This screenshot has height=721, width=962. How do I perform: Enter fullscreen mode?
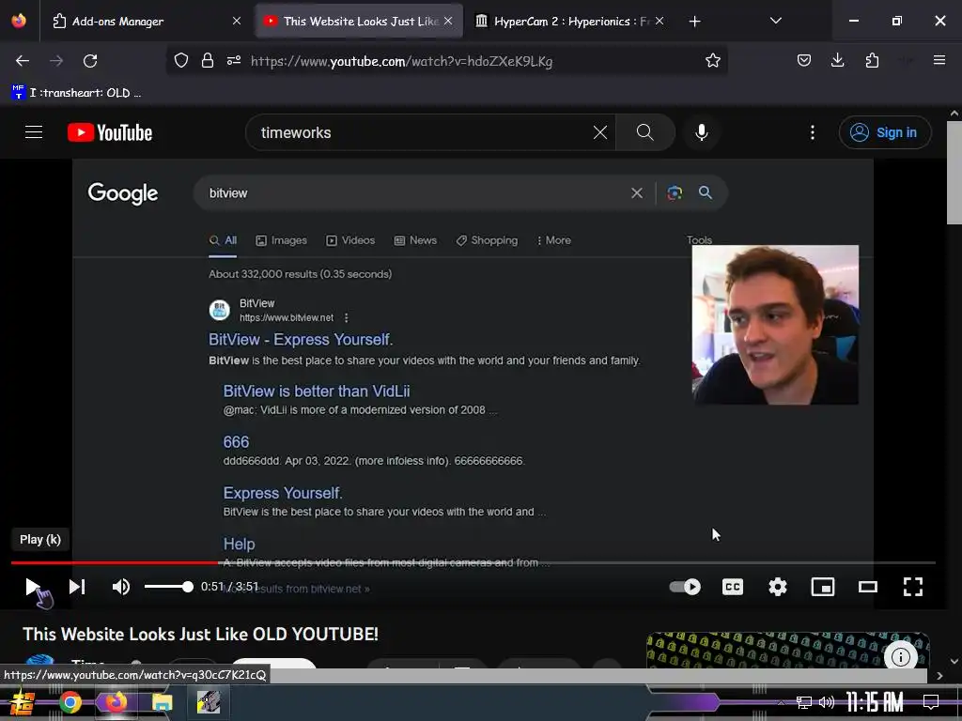[x=913, y=587]
